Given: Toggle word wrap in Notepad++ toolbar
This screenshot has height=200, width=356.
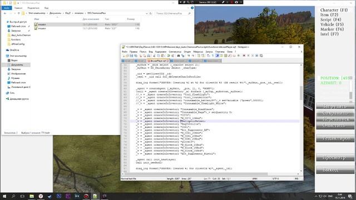Looking at the screenshot, I should click(x=208, y=56).
